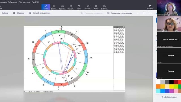This screenshot has width=181, height=102.
Task: Pick the black color swatch
Action: 171,82
